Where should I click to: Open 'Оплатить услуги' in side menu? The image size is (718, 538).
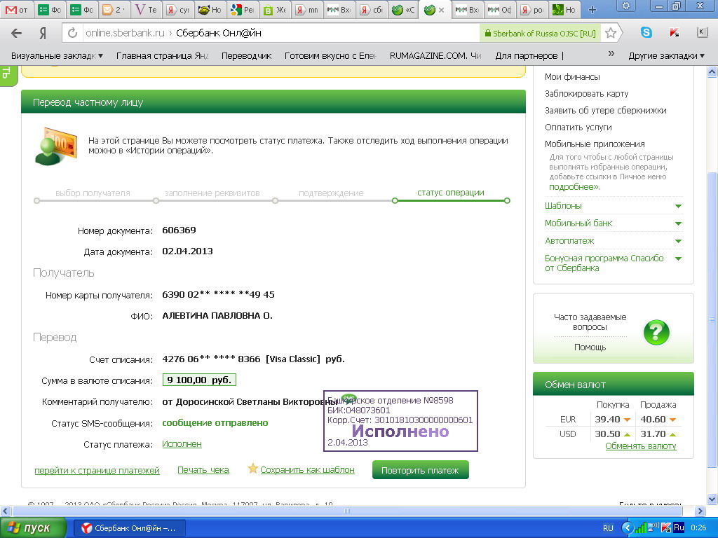pyautogui.click(x=578, y=127)
